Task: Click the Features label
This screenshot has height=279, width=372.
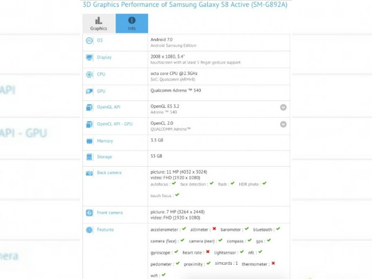Action: tap(105, 229)
